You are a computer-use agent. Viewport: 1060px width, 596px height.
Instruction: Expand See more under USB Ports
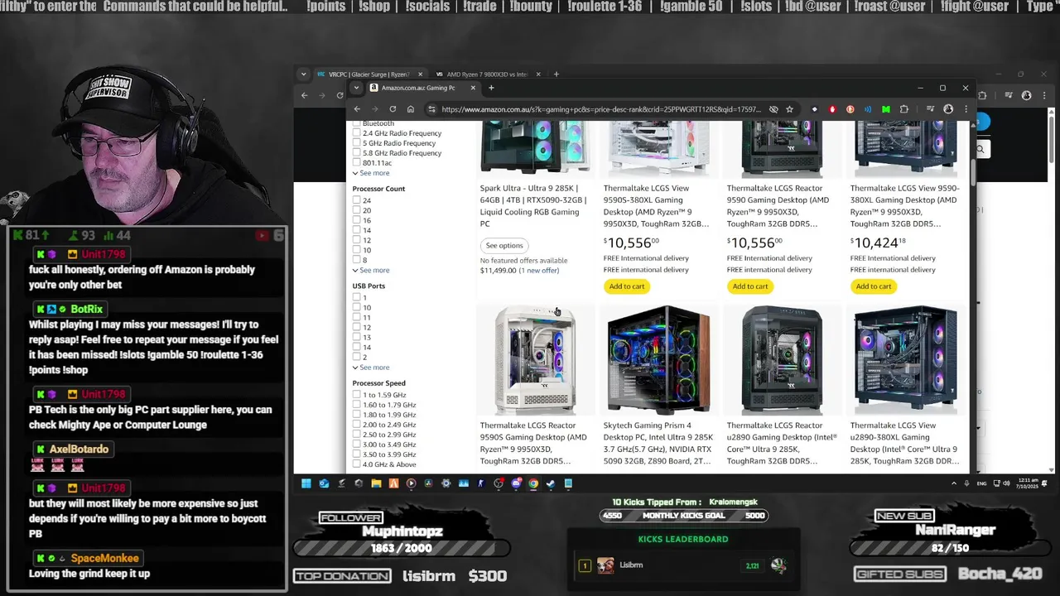[x=371, y=368]
